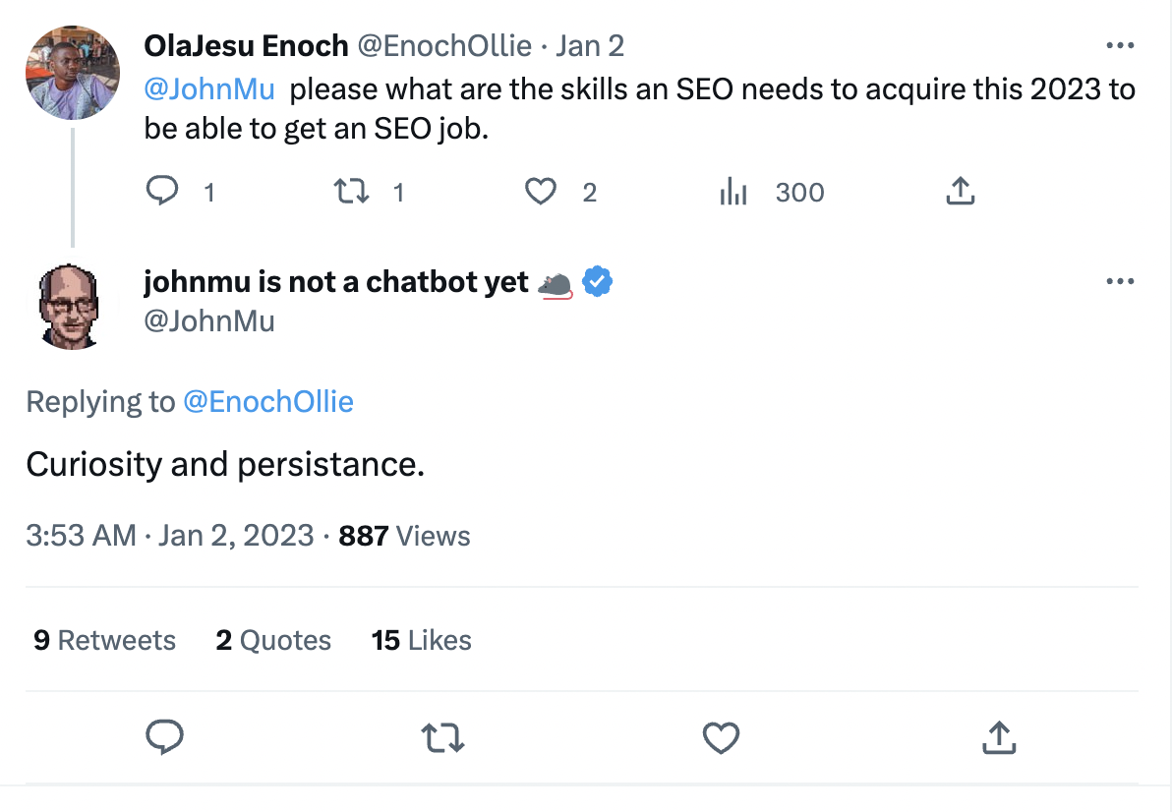Viewport: 1172px width, 812px height.
Task: Open the reply icon on Enoch's tweet
Action: tap(163, 192)
